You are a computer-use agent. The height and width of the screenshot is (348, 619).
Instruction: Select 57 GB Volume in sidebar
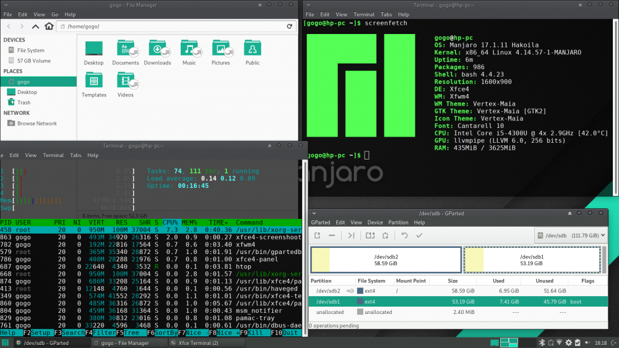(x=34, y=61)
